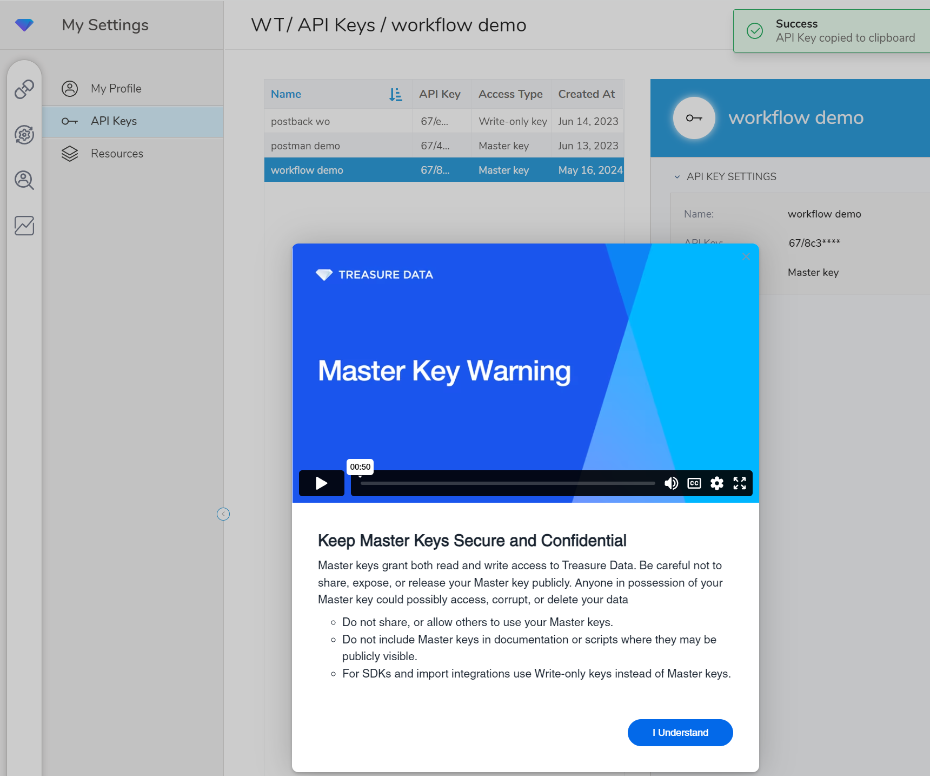This screenshot has height=776, width=930.
Task: Enter video fullscreen mode
Action: (739, 483)
